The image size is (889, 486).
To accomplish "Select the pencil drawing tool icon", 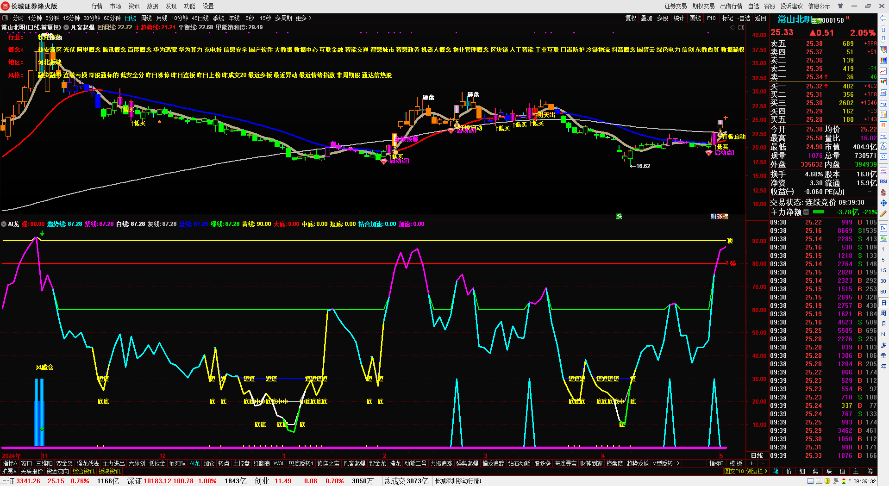I will [883, 213].
